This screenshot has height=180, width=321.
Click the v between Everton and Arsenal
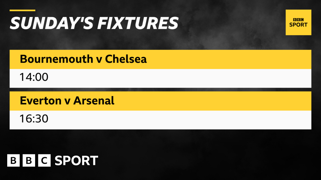click(x=67, y=102)
